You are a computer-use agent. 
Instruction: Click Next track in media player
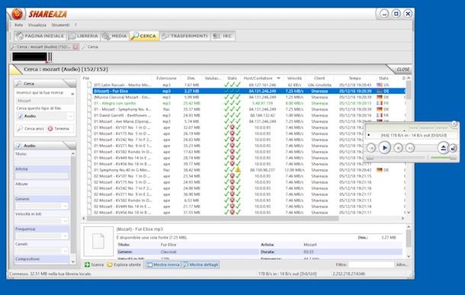tap(410, 148)
